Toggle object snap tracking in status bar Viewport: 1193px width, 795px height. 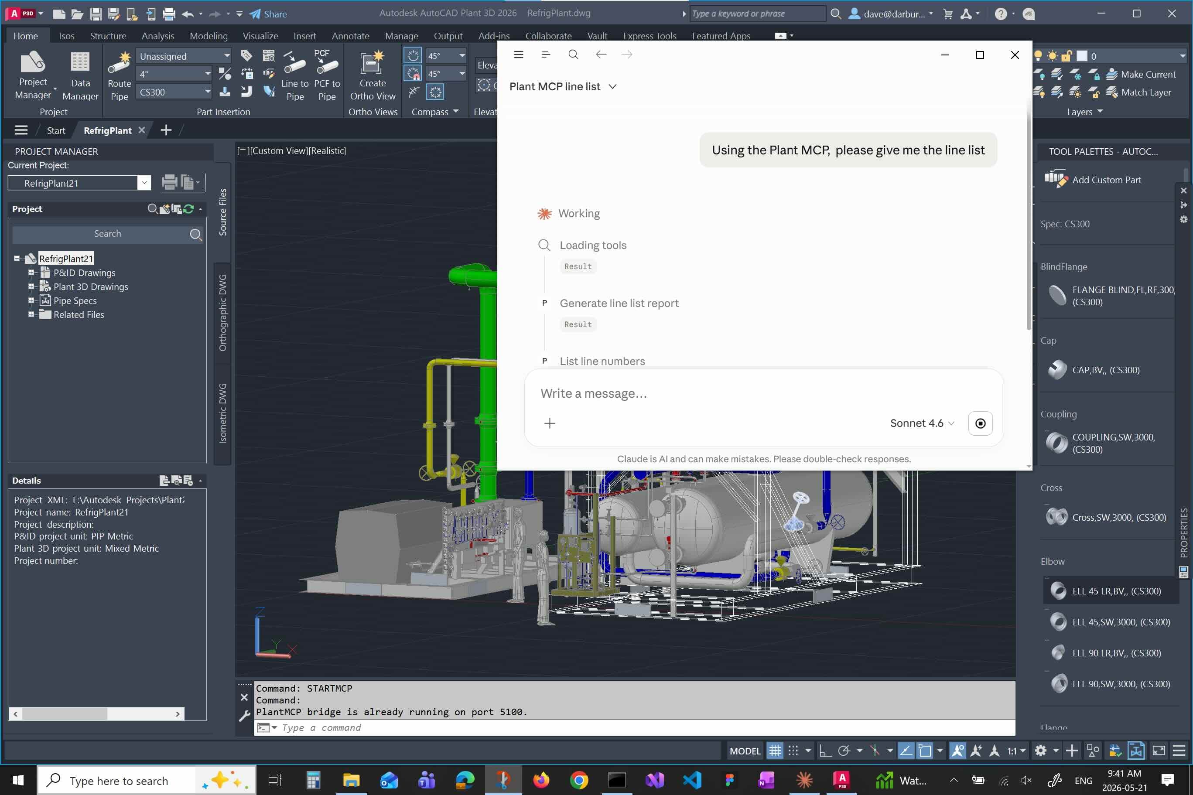coord(906,751)
